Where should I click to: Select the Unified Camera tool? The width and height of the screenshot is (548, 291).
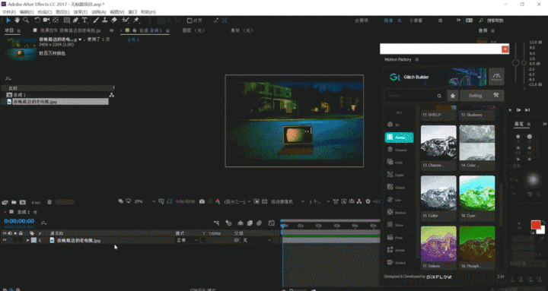pos(46,21)
